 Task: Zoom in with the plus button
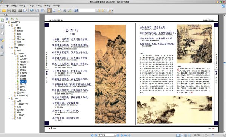[224, 135]
